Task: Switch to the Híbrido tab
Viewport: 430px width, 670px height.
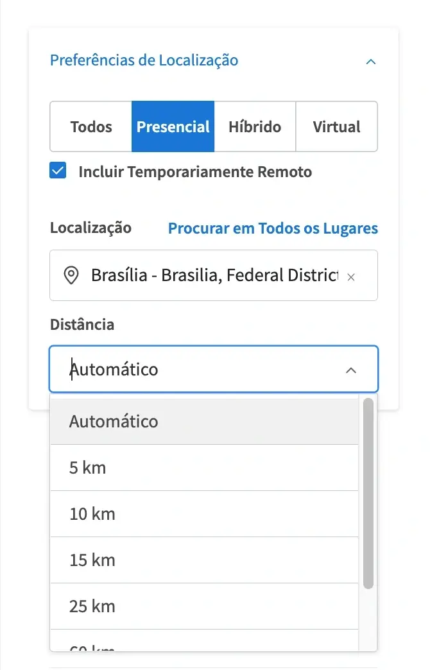Action: (255, 126)
